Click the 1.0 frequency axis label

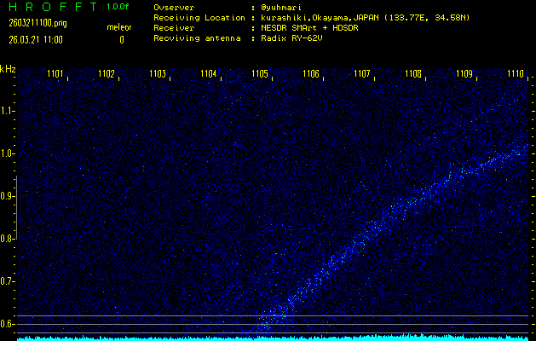(x=8, y=153)
